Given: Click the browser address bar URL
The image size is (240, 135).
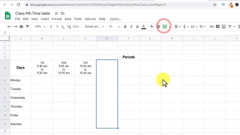Looking at the screenshot, I should [x=98, y=4].
